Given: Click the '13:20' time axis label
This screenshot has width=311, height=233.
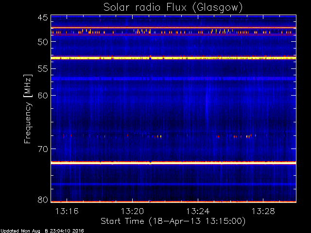Looking at the screenshot, I should (132, 211).
